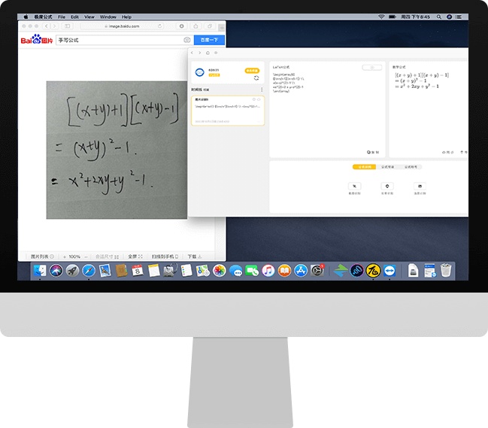Go forward in the formula app
This screenshot has width=488, height=428.
(x=200, y=53)
